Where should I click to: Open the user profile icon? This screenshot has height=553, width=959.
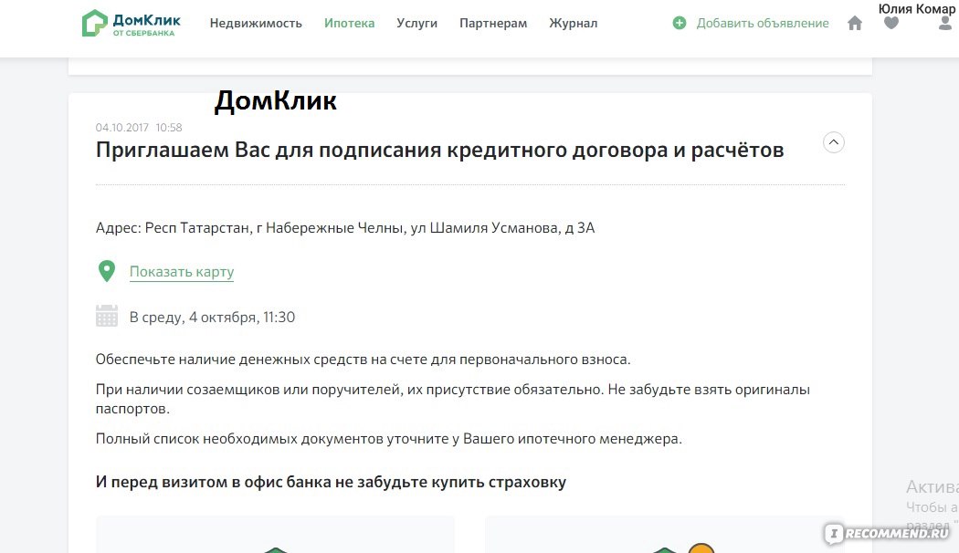point(945,23)
